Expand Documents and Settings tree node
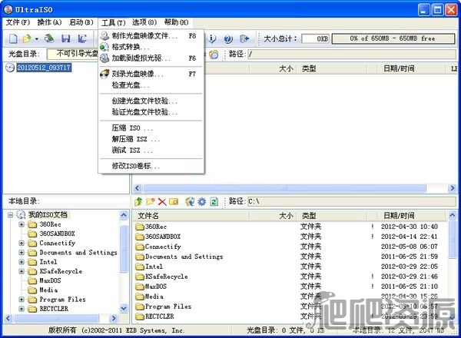Screen dimensions: 461x338 (22, 253)
